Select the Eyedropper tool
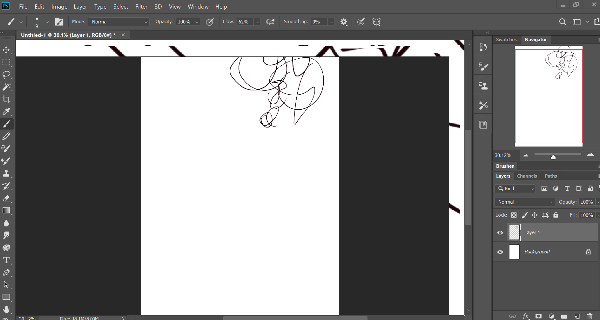Image resolution: width=600 pixels, height=320 pixels. pos(6,112)
